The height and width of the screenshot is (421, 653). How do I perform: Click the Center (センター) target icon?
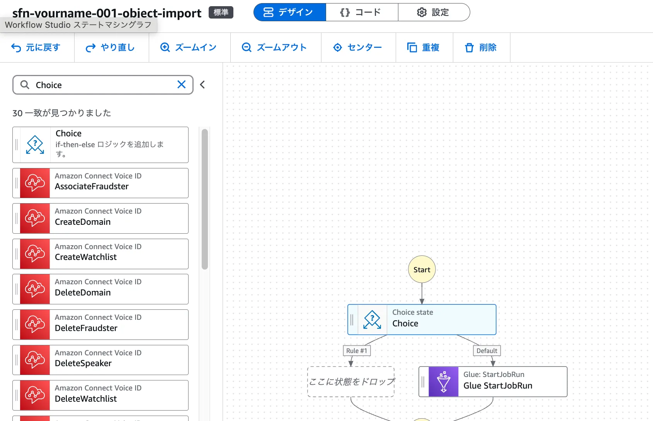click(337, 48)
